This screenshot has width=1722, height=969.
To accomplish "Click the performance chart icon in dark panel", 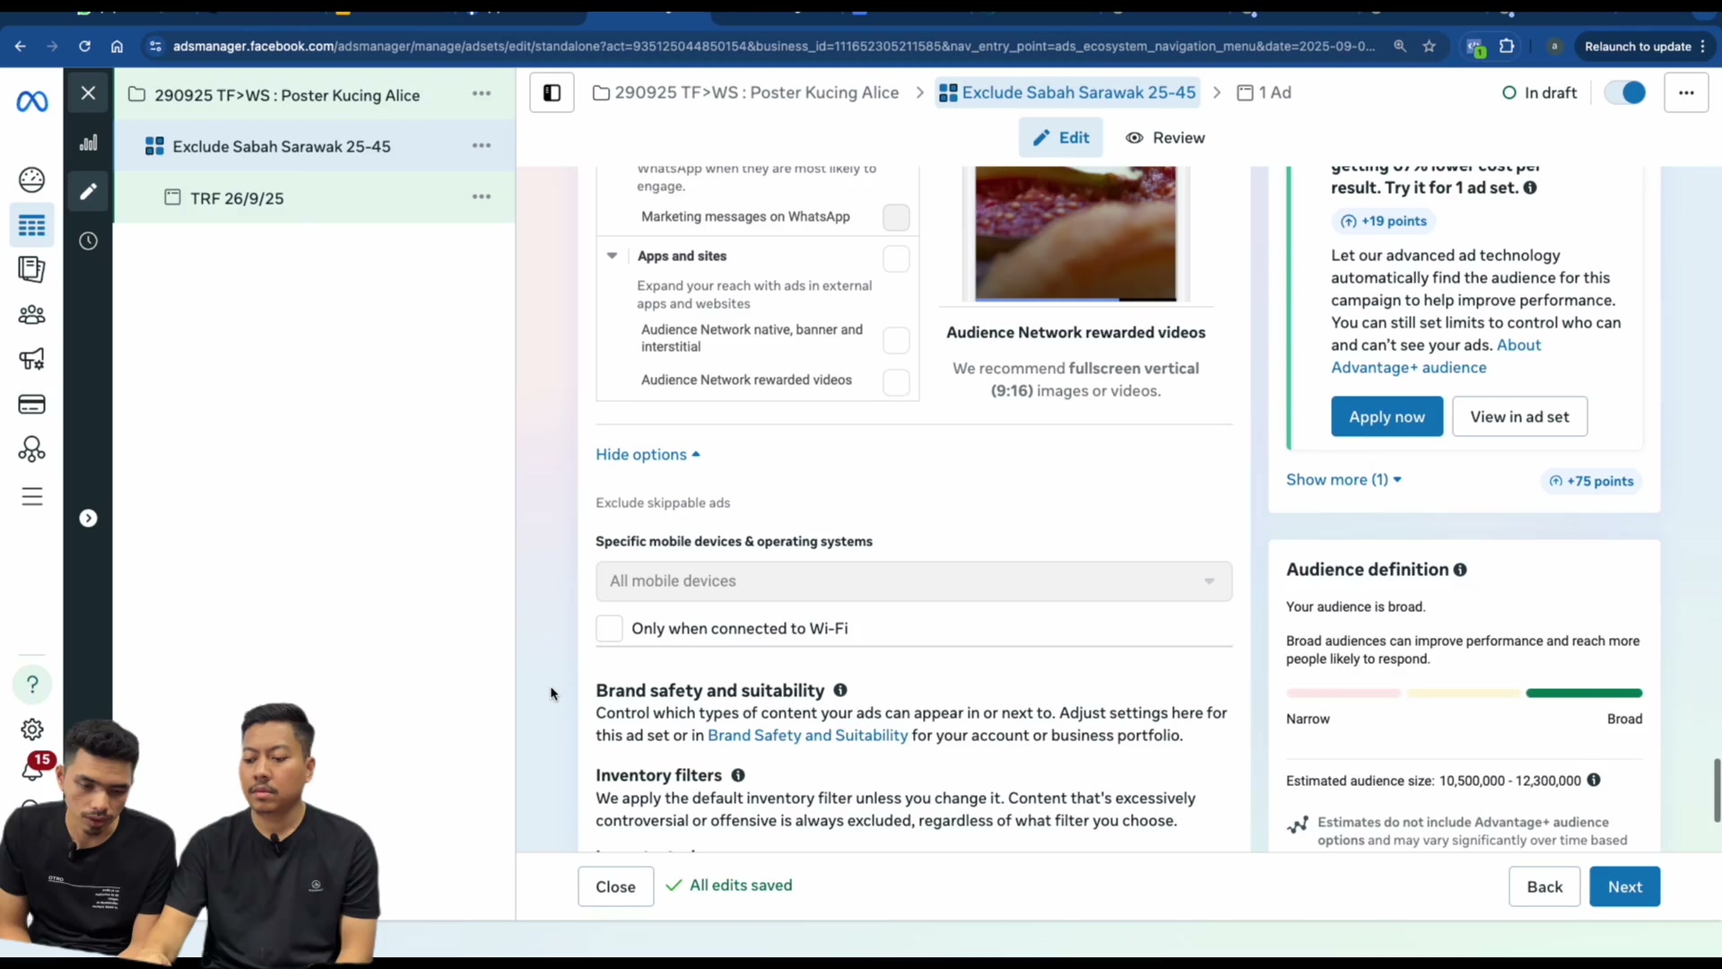I will pos(88,143).
